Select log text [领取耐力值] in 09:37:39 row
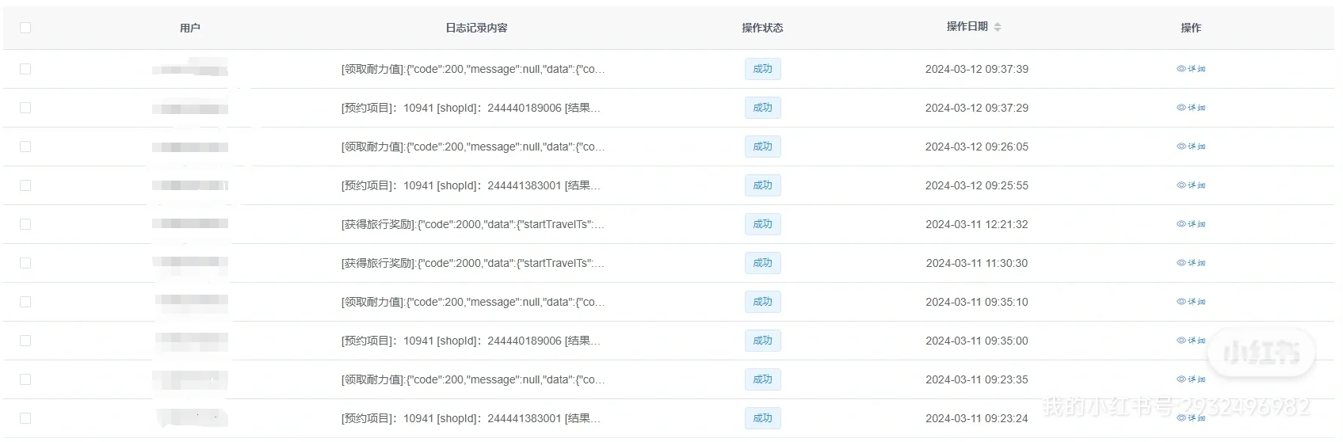The image size is (1343, 442). [372, 69]
